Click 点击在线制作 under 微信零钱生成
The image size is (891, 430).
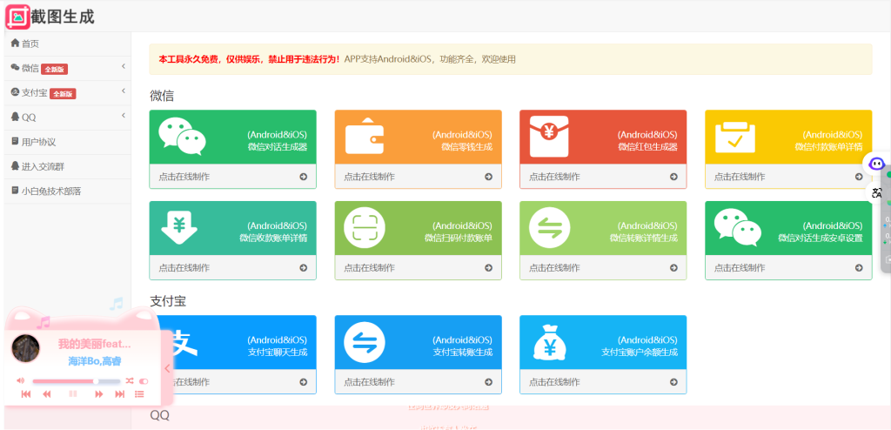point(369,177)
